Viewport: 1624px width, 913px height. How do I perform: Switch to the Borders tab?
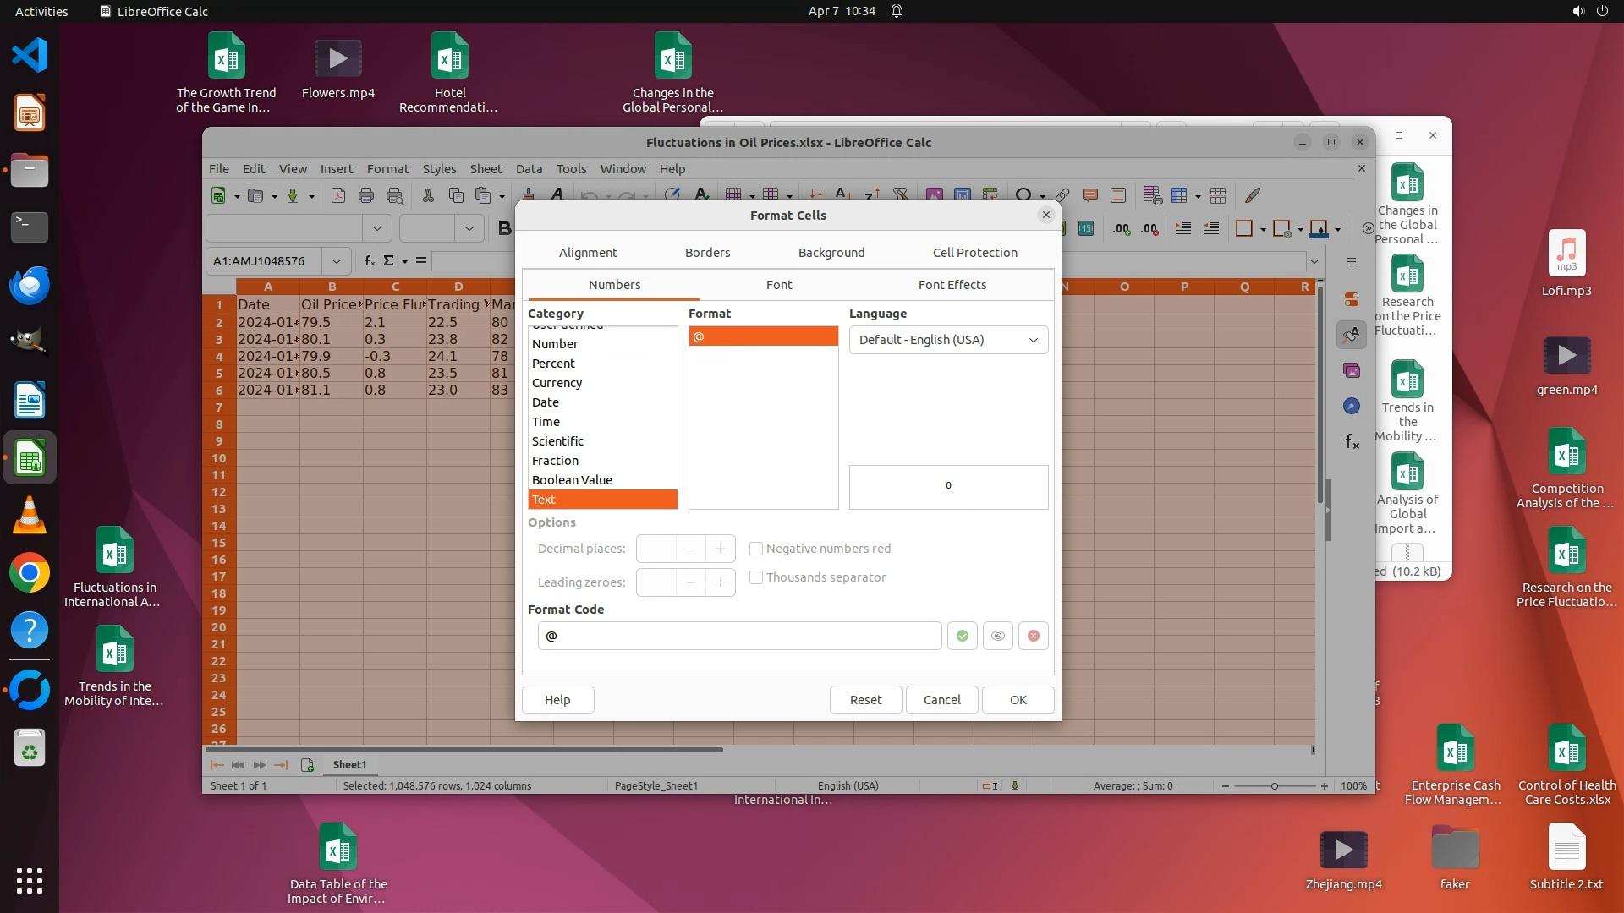707,252
